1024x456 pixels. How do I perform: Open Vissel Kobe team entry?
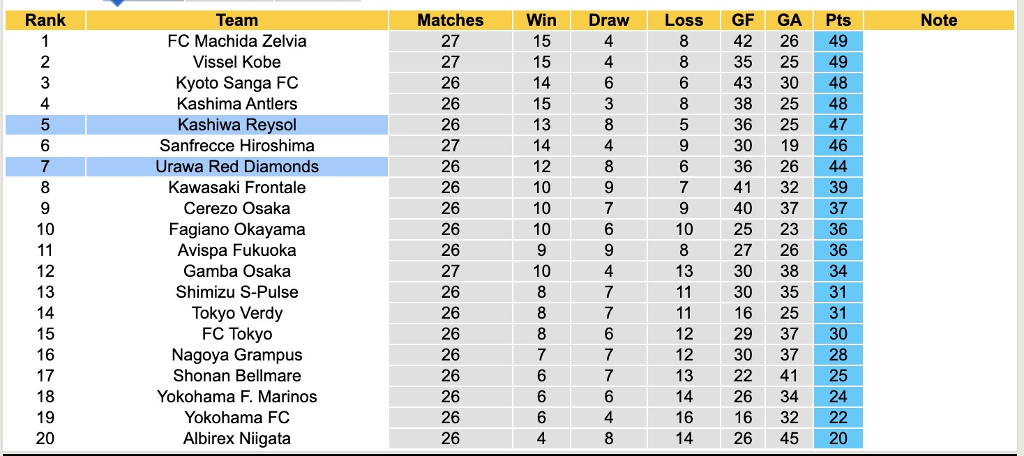pos(237,62)
